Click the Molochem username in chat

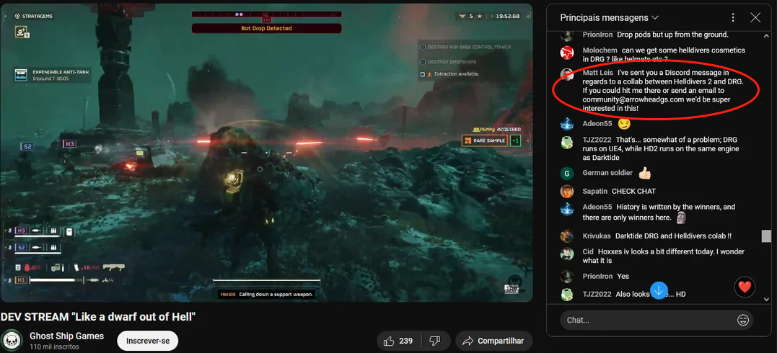coord(600,50)
